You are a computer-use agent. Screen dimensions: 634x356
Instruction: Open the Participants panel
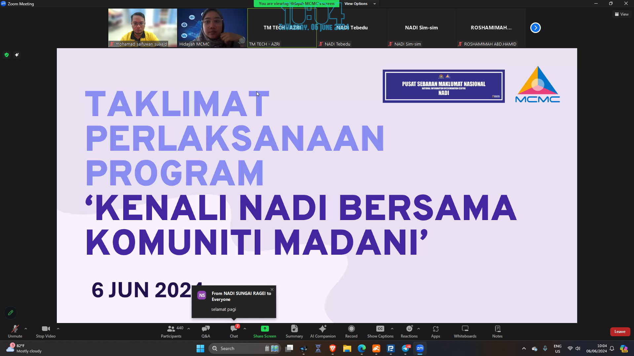(171, 331)
